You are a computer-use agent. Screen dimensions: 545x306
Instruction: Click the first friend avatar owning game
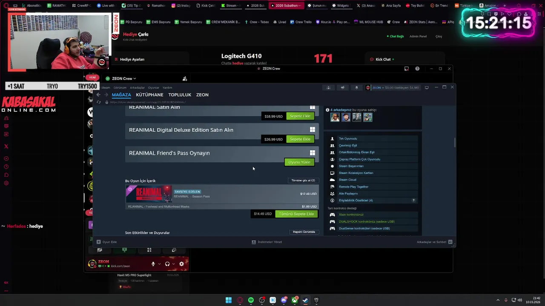tap(335, 117)
